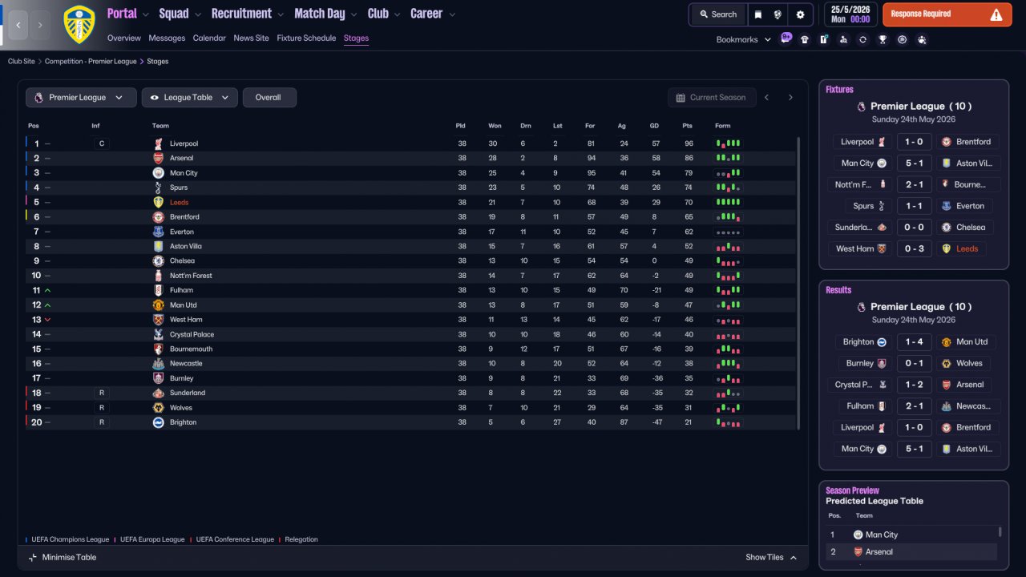Click the Brighton crest in league table
This screenshot has width=1026, height=577.
[x=158, y=422]
